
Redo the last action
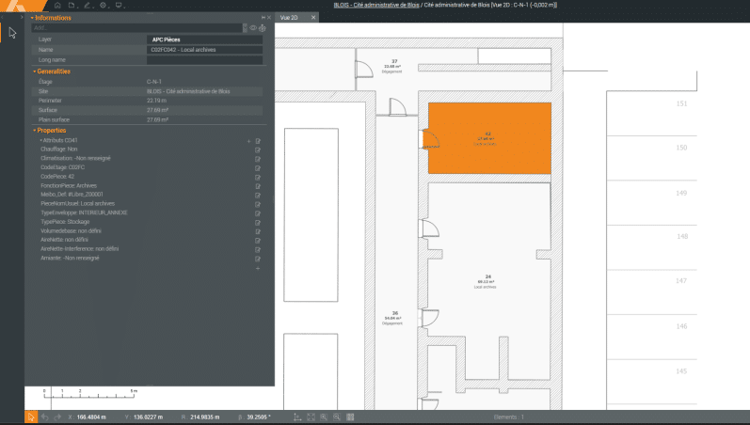pos(57,417)
